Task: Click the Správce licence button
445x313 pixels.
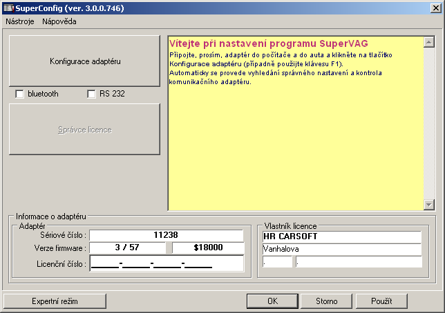Action: coord(84,129)
